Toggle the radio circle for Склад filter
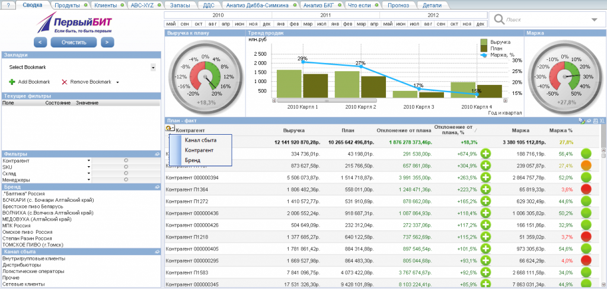The image size is (607, 289). [126, 173]
